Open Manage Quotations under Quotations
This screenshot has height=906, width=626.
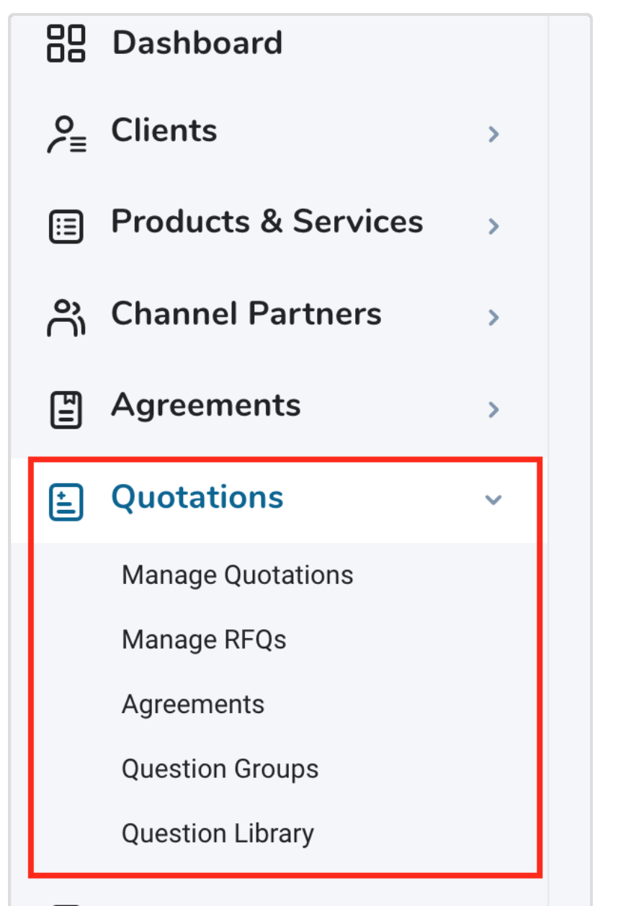(237, 575)
